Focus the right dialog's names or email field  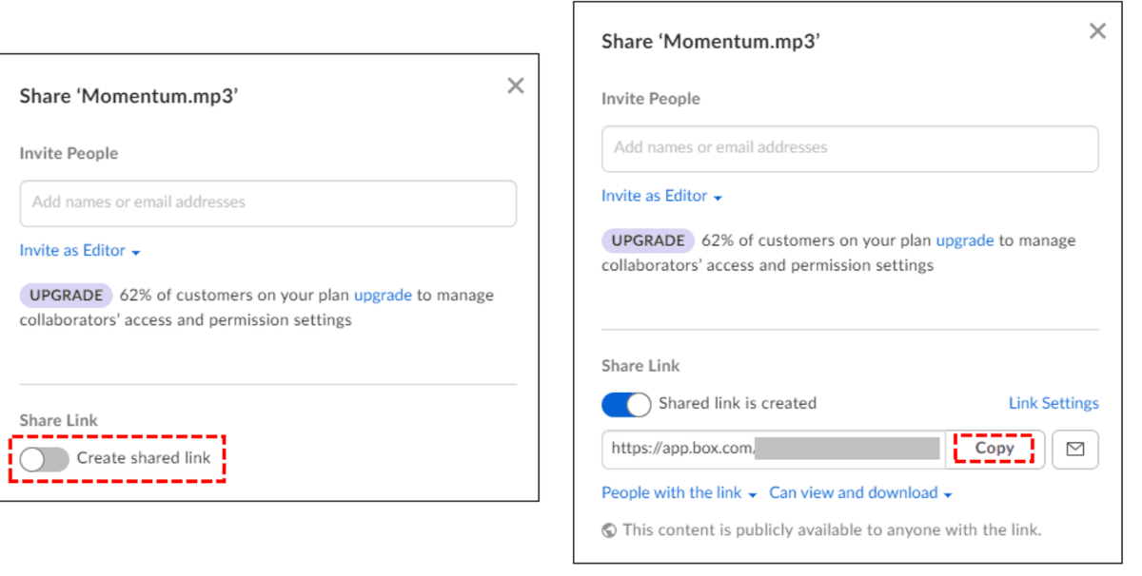click(849, 148)
